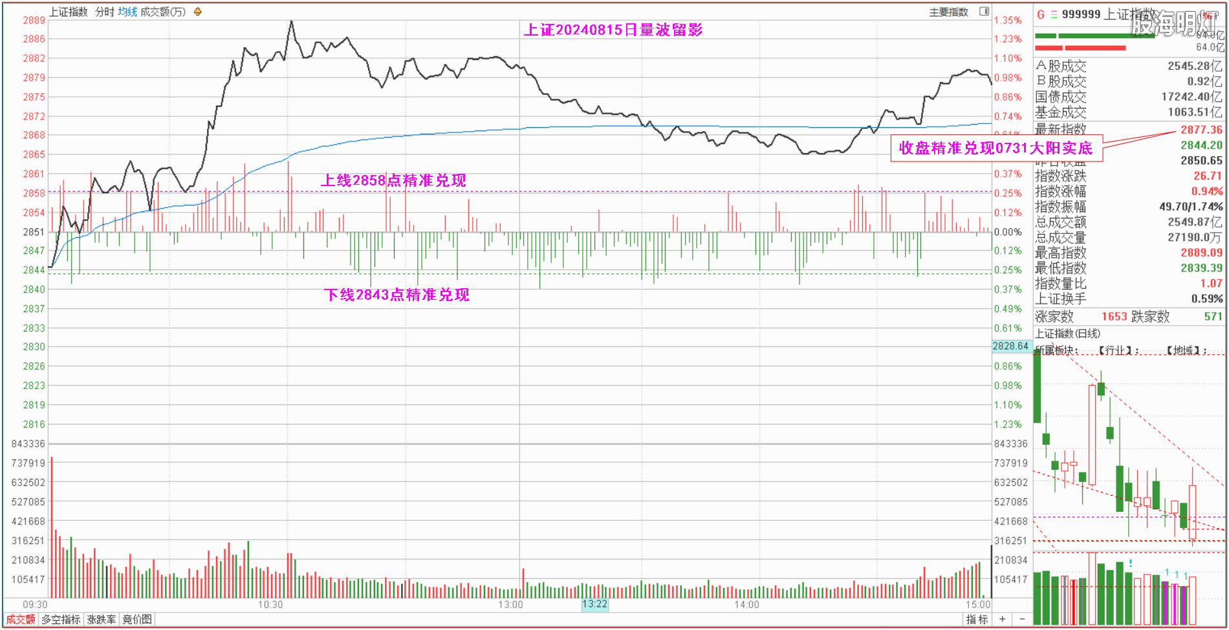
Task: Click the red G icon before 999999
Action: 1041,14
